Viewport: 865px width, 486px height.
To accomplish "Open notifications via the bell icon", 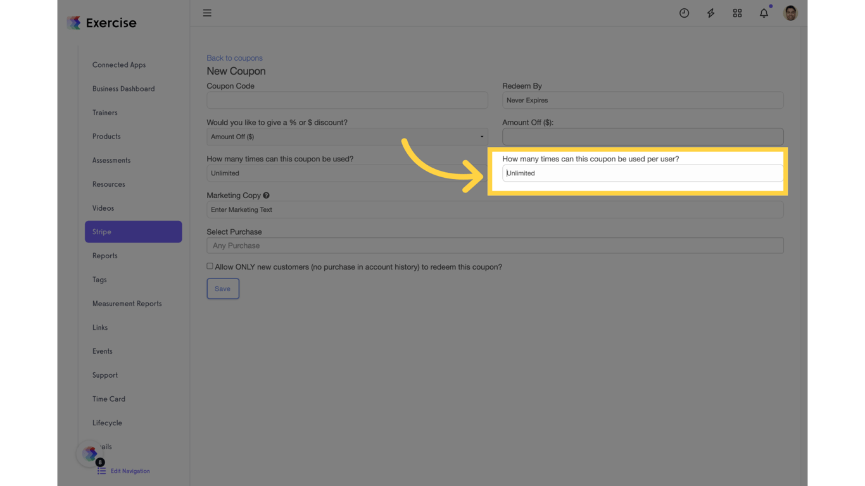I will (x=764, y=13).
